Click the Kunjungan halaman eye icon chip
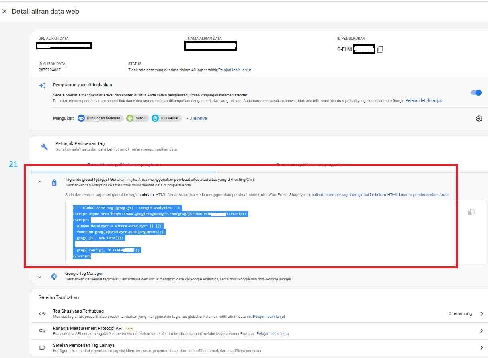The height and width of the screenshot is (358, 488). [100, 118]
